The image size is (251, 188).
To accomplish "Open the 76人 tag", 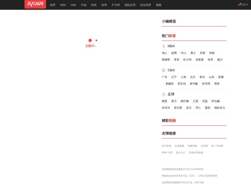I will [184, 53].
